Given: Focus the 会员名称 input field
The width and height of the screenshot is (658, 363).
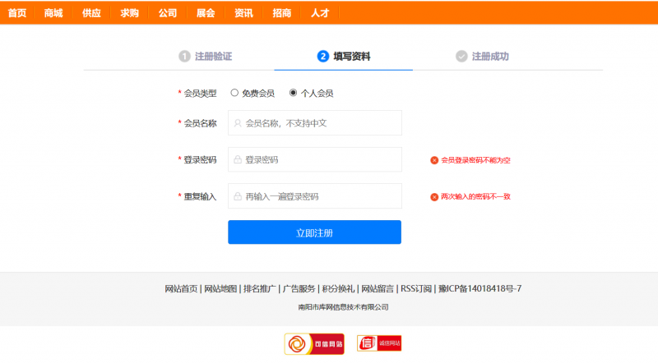Looking at the screenshot, I should point(321,123).
